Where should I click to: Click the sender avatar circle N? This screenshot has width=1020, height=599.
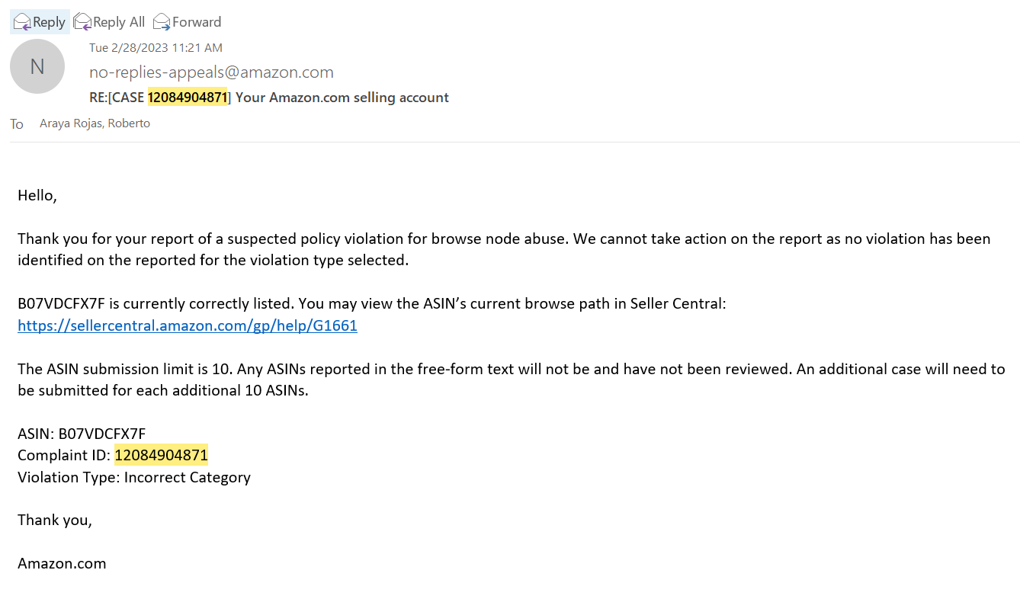(x=37, y=67)
